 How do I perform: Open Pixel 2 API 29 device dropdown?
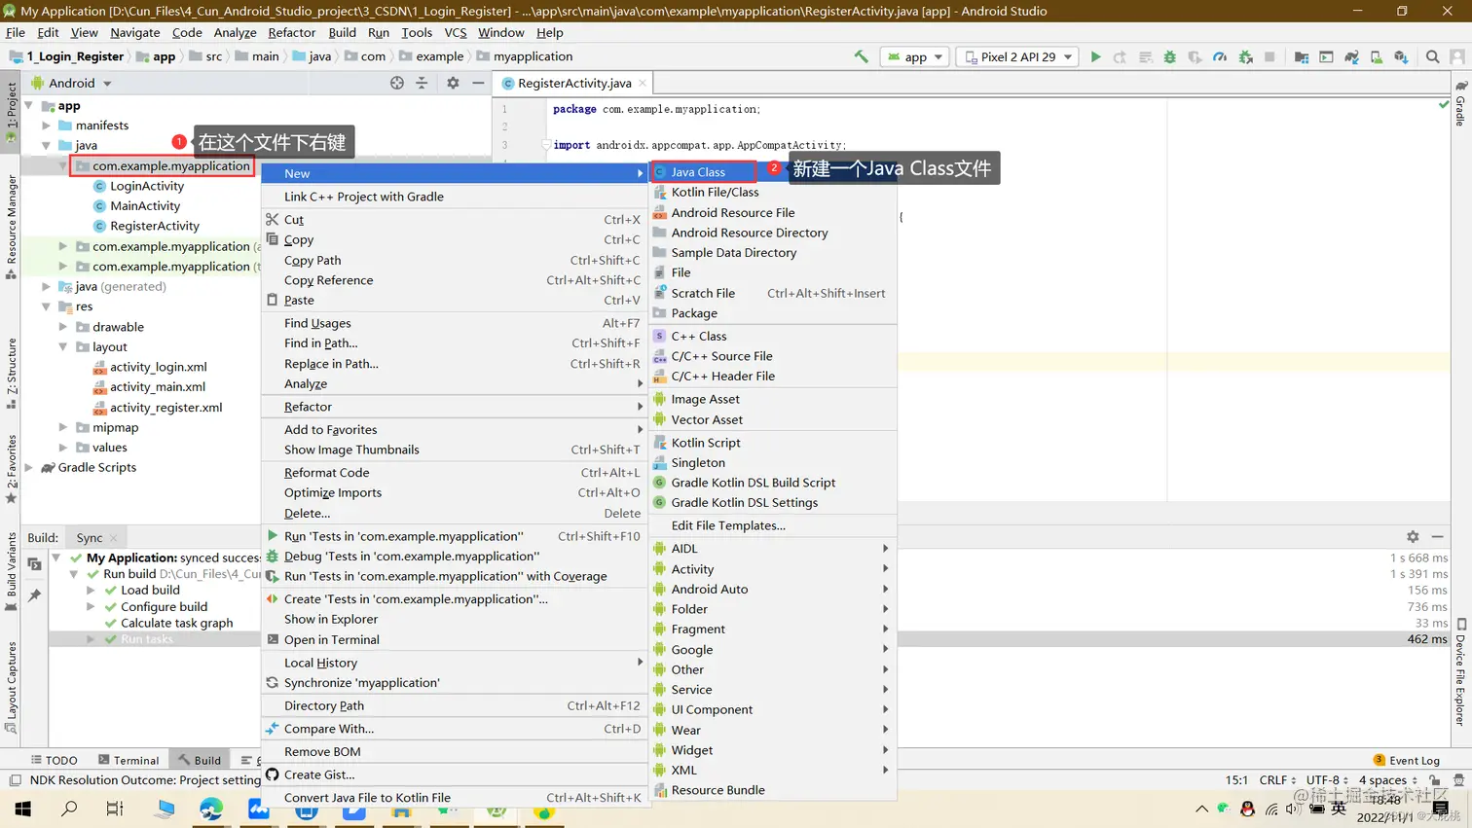point(1018,56)
